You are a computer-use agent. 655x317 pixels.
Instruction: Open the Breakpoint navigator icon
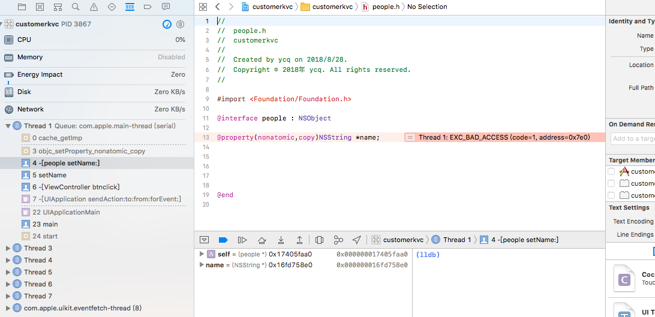pyautogui.click(x=148, y=7)
